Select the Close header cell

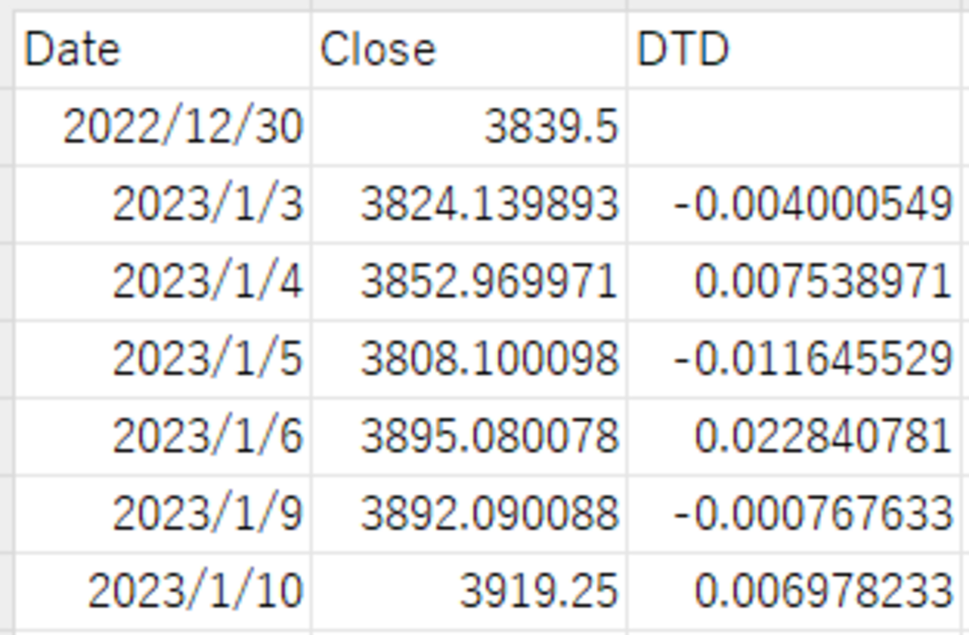(468, 49)
